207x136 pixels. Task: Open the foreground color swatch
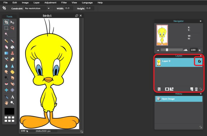point(9,111)
